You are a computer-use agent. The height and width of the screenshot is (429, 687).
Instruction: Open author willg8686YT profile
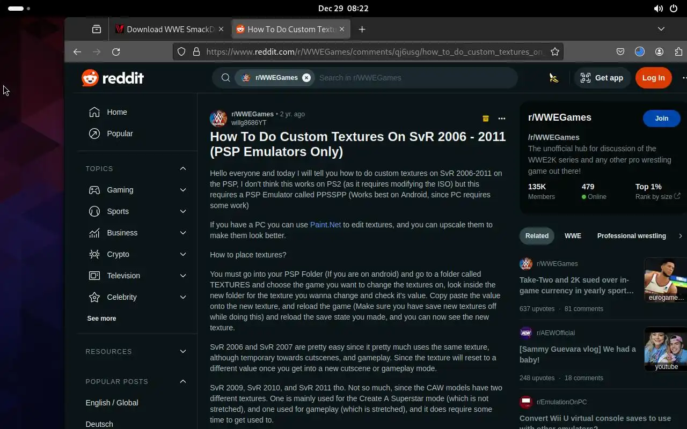point(249,123)
